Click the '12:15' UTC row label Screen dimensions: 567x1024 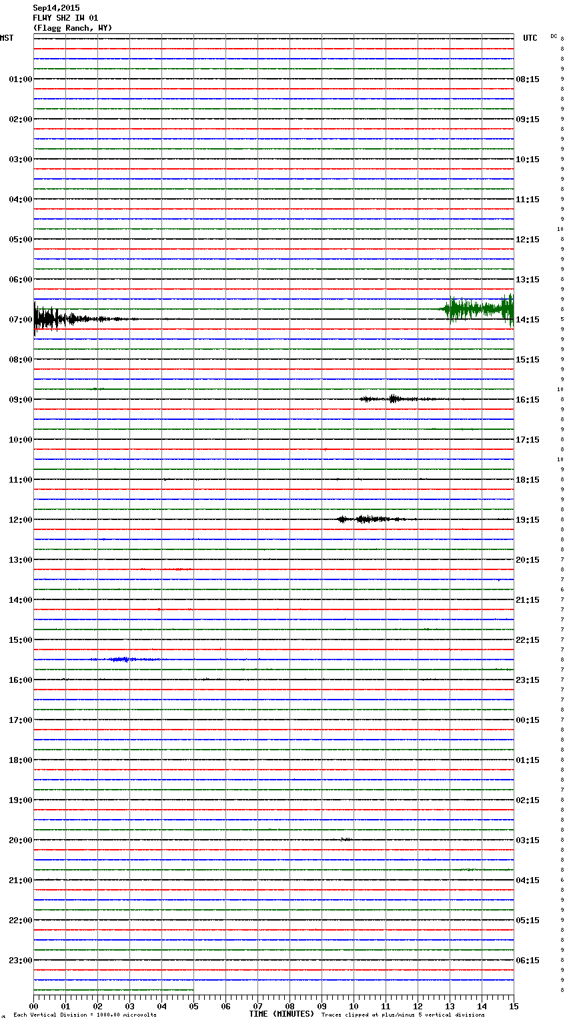(528, 240)
